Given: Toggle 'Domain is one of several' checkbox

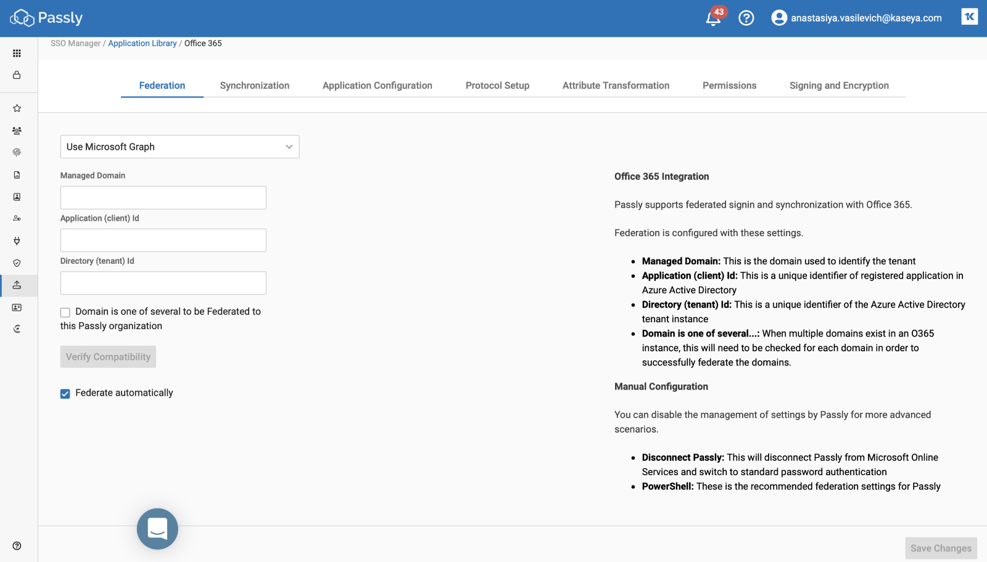Looking at the screenshot, I should click(65, 312).
